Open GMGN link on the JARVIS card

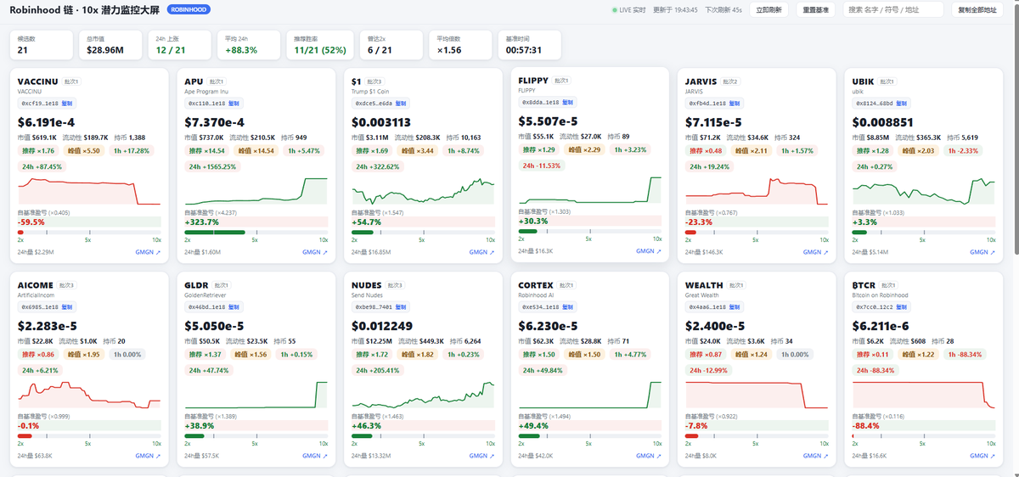click(x=815, y=252)
